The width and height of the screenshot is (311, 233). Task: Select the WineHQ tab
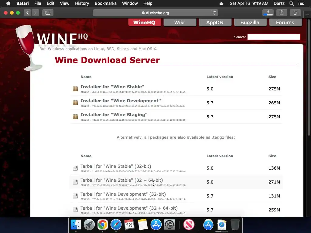144,22
